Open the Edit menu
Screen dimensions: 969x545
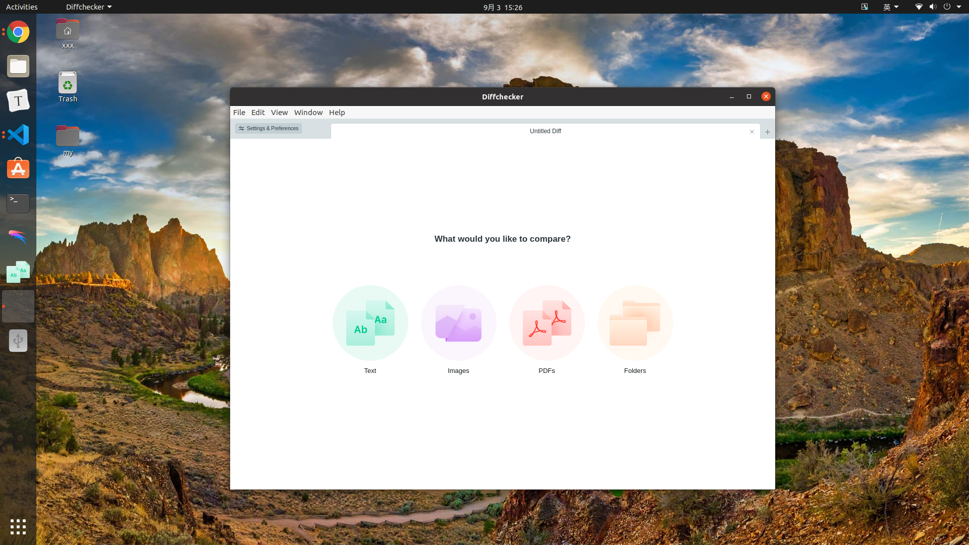(x=258, y=113)
